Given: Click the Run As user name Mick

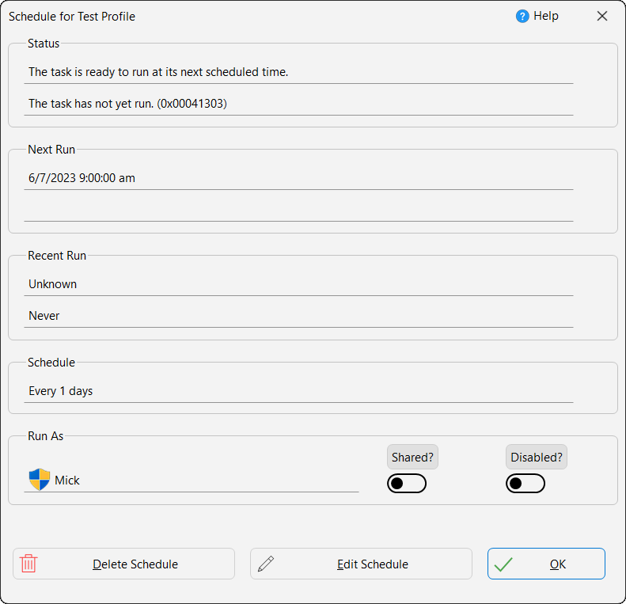Looking at the screenshot, I should point(67,481).
